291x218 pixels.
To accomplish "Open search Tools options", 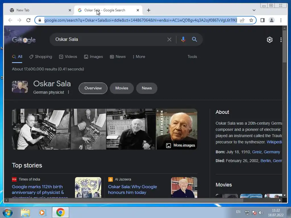I will click(x=192, y=57).
